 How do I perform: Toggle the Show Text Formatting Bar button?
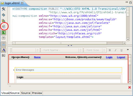(x=4, y=50)
